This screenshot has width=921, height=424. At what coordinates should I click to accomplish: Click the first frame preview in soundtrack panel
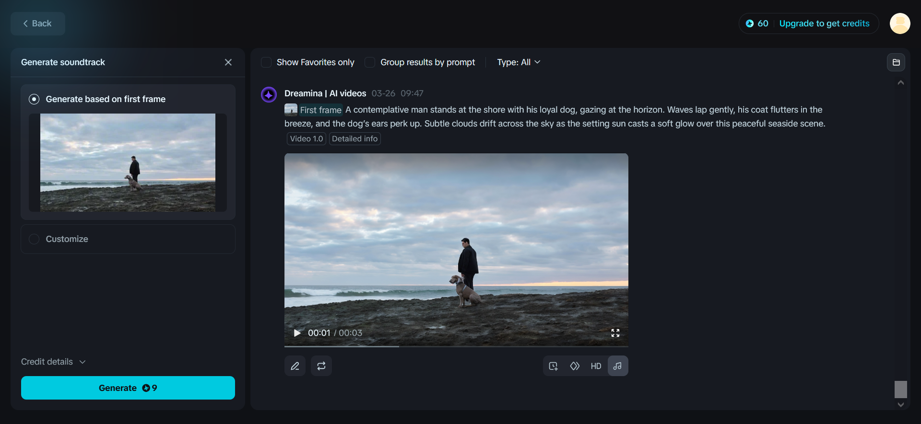128,162
